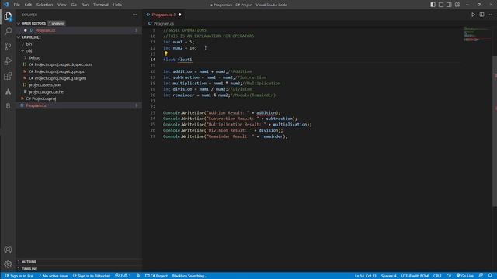
Task: Toggle the primary side bar visibility
Action: tap(433, 5)
